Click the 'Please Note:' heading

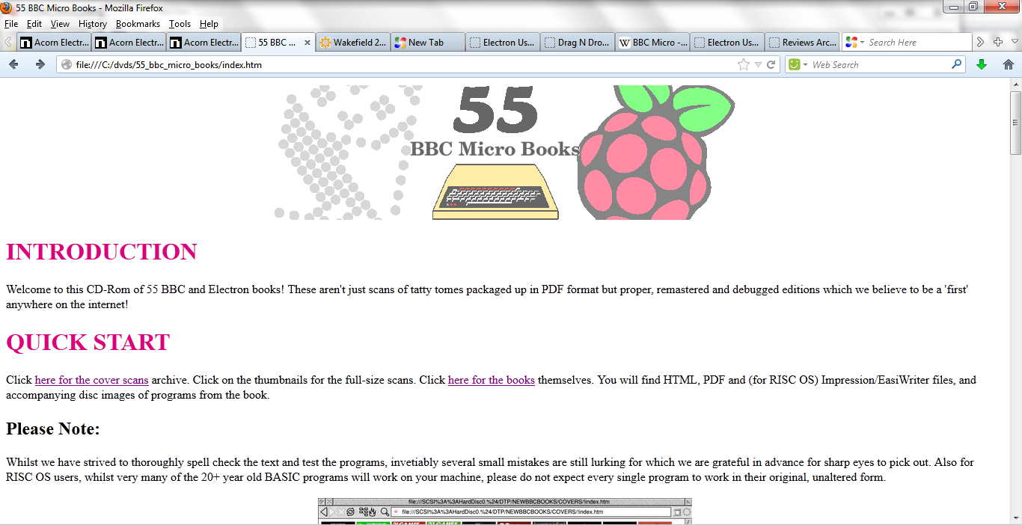pyautogui.click(x=53, y=429)
